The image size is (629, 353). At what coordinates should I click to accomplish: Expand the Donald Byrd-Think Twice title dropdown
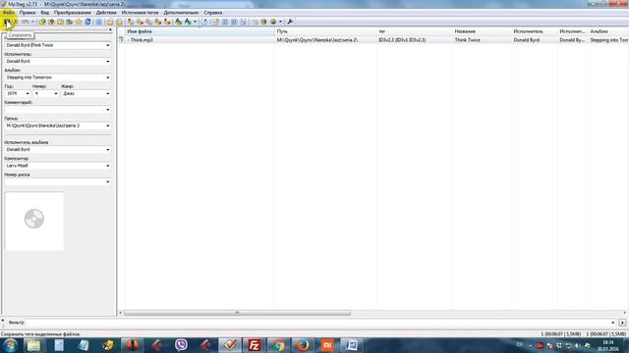107,46
